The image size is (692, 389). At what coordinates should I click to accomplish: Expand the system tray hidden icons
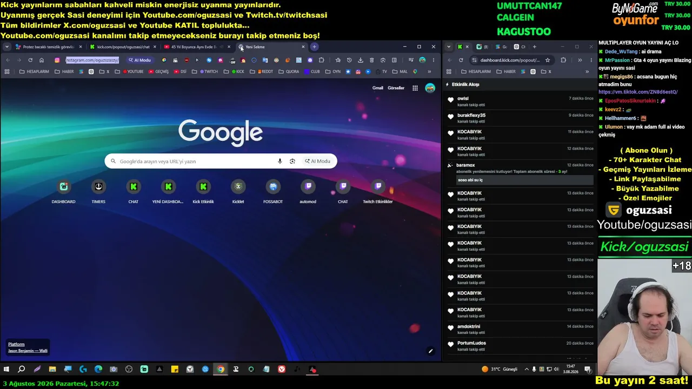pos(527,370)
